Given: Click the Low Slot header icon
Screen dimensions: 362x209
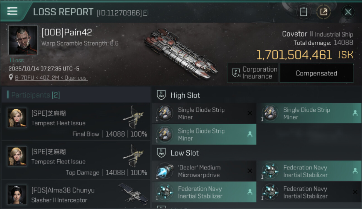Looking at the screenshot, I should pyautogui.click(x=161, y=153).
